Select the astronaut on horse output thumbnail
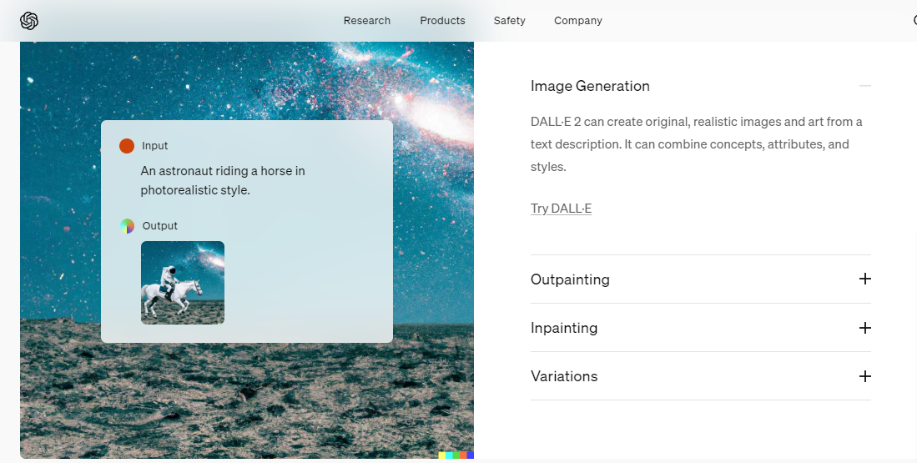The width and height of the screenshot is (917, 463). (x=182, y=283)
